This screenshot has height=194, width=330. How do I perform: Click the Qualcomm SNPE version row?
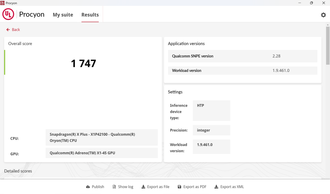click(243, 56)
